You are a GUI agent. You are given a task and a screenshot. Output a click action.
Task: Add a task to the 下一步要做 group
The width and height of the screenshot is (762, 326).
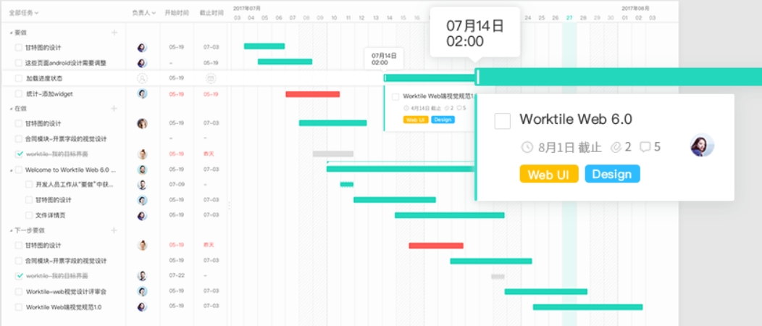pos(114,230)
